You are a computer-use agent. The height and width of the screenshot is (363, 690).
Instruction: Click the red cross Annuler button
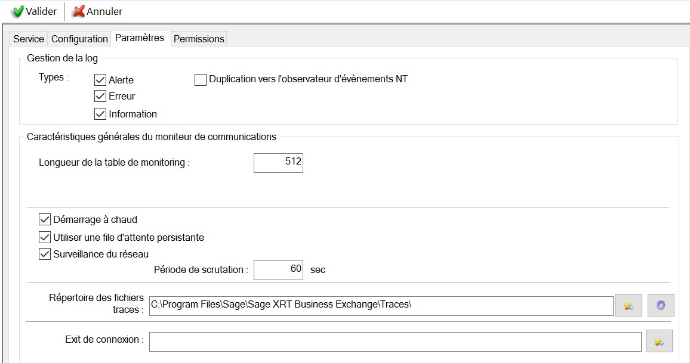point(97,11)
